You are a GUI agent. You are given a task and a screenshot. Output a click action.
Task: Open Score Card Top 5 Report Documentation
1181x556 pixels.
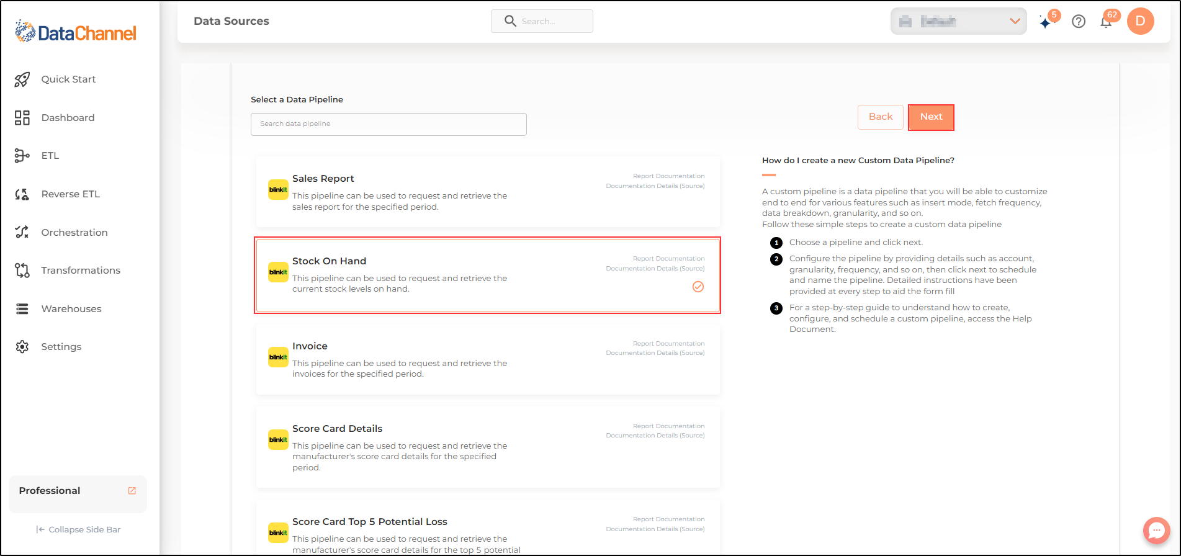pos(668,519)
